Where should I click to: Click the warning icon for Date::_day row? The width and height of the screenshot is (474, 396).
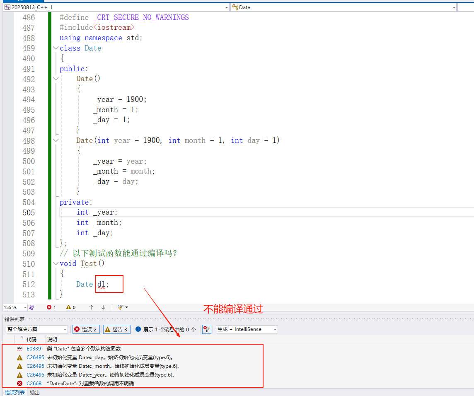point(19,357)
